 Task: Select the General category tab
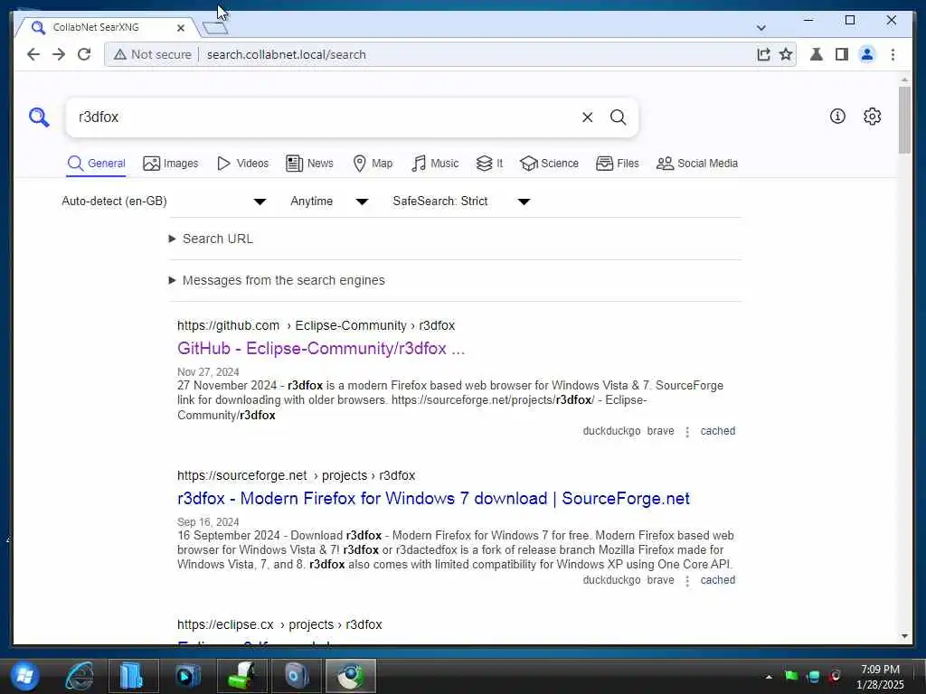click(96, 164)
